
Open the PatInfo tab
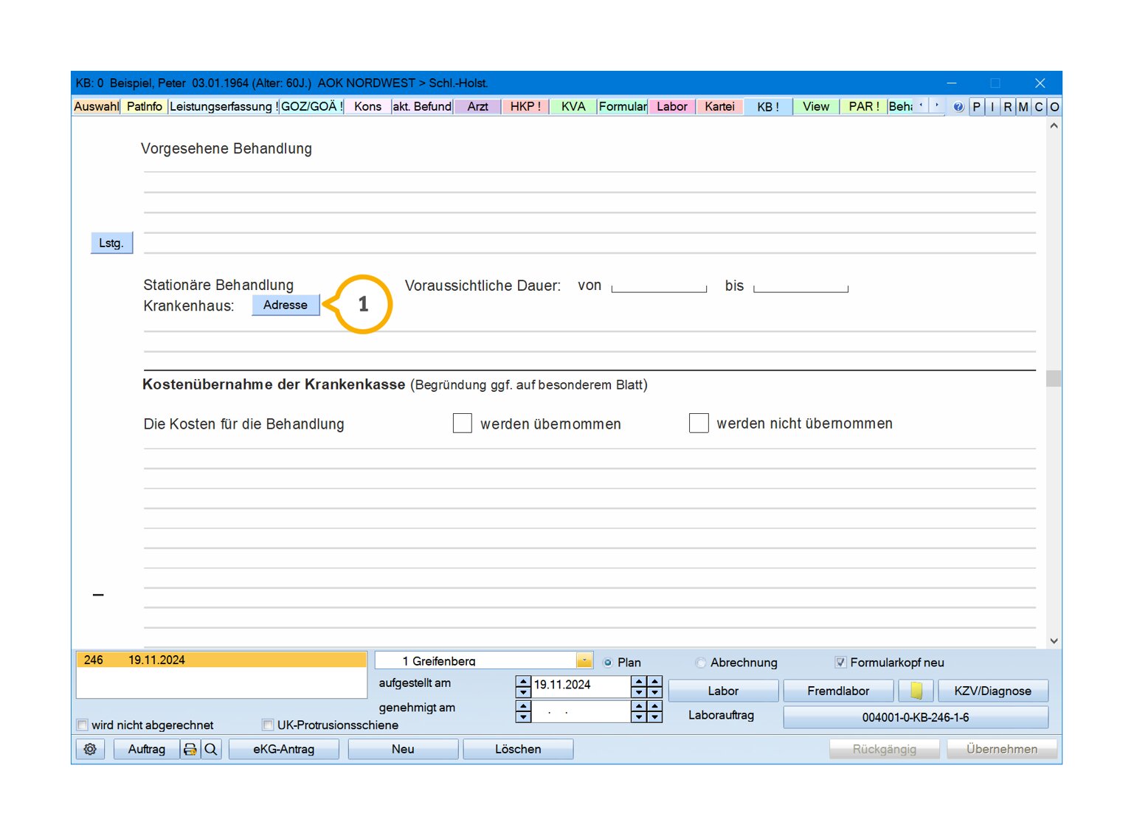pyautogui.click(x=144, y=106)
